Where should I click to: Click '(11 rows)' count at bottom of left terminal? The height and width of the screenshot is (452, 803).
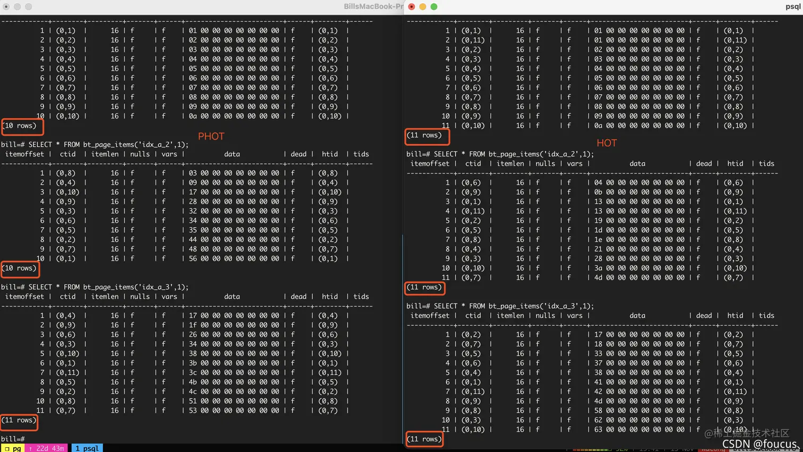point(19,420)
